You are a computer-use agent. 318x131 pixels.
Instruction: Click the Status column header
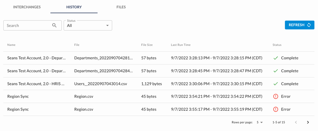point(277,45)
